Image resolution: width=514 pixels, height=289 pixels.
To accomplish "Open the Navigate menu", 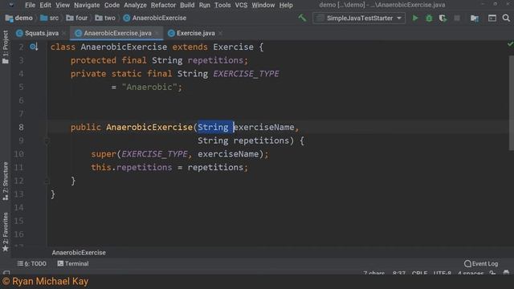I will coord(87,5).
